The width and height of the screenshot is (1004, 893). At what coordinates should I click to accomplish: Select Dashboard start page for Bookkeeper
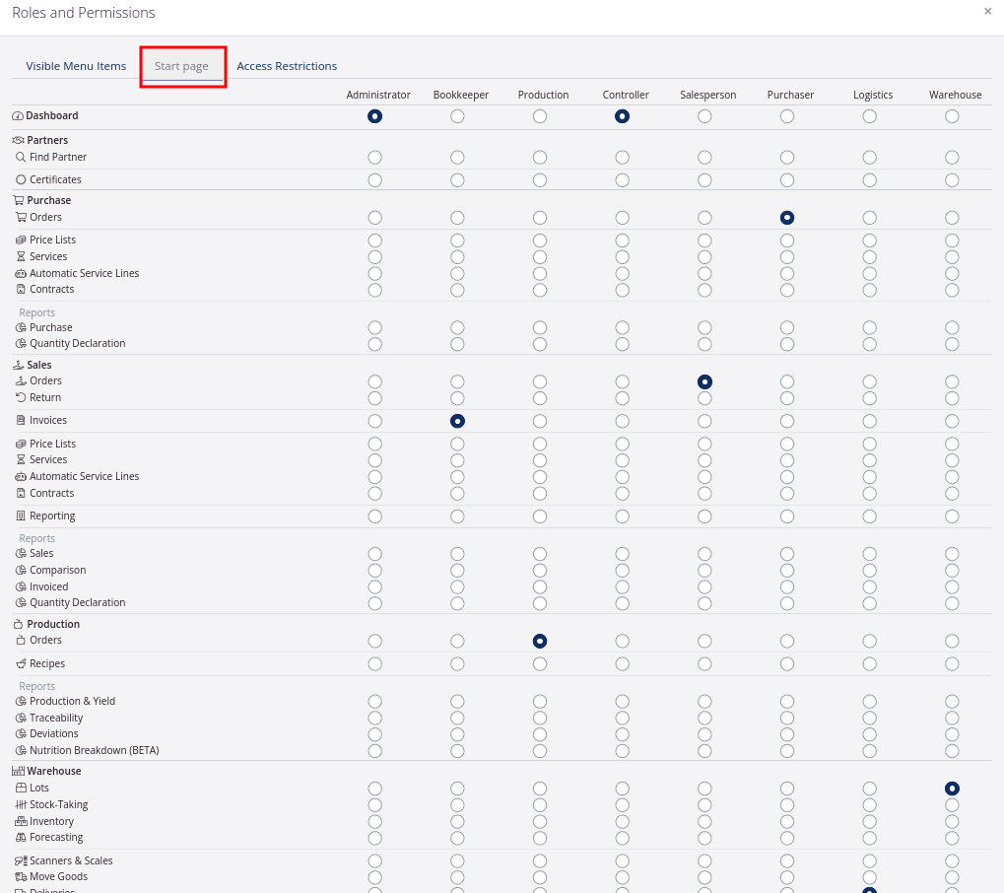point(457,116)
